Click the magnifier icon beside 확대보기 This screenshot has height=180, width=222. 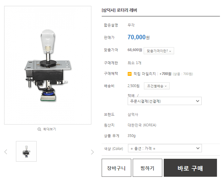point(39,129)
